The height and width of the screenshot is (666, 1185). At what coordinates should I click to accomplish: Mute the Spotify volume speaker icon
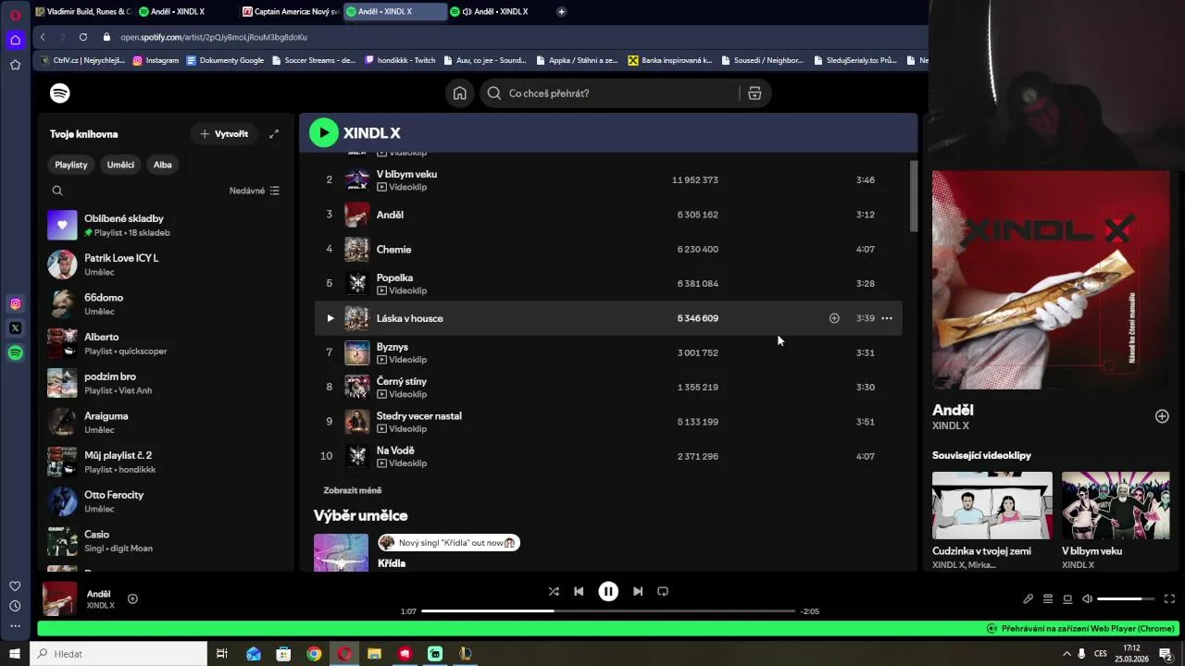1088,599
